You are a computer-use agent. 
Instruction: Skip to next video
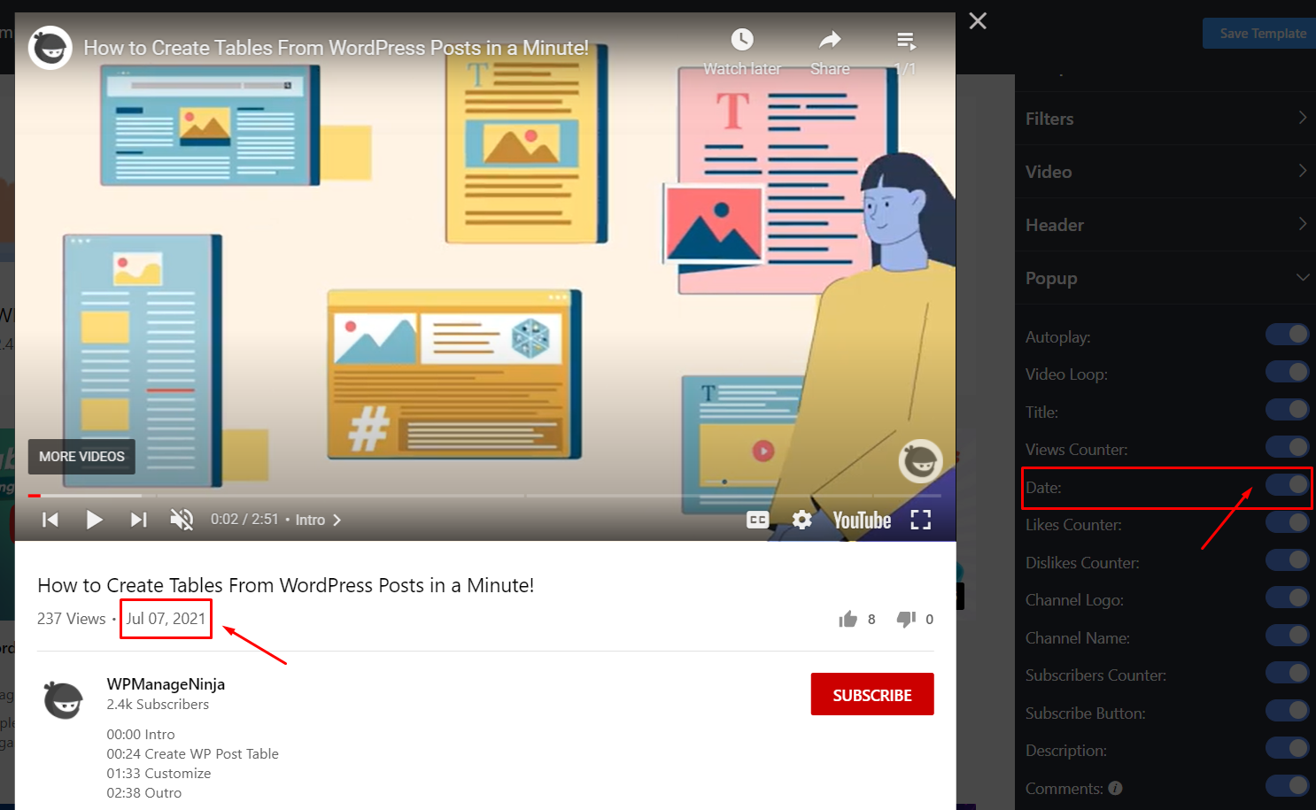(x=138, y=520)
